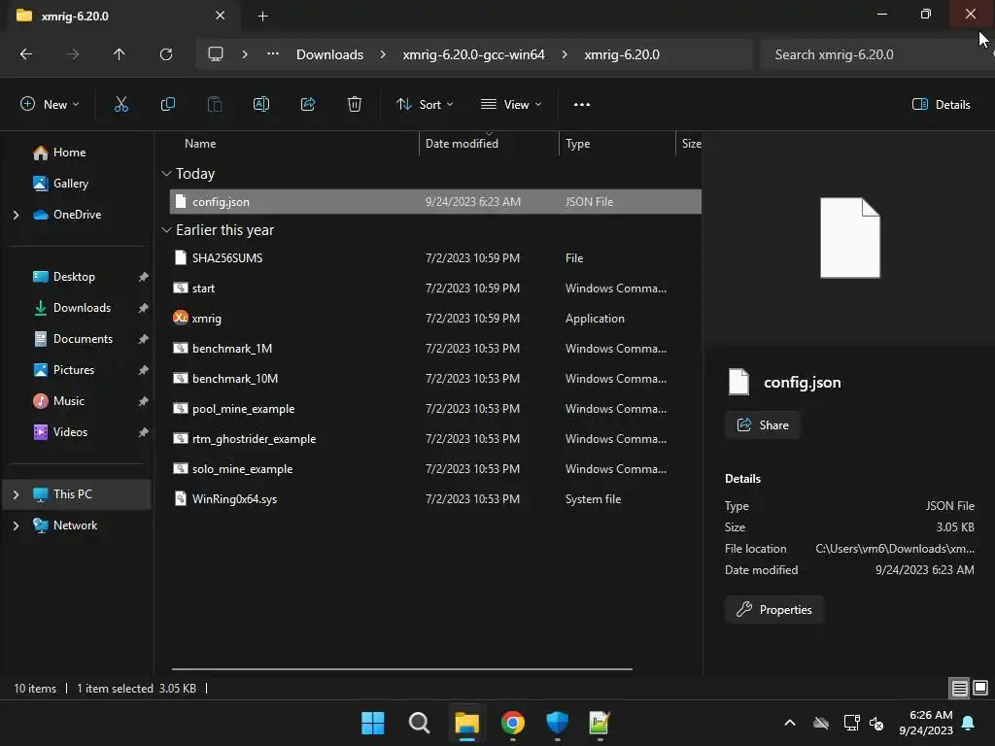The height and width of the screenshot is (746, 995).
Task: Collapse the Earlier this year group
Action: click(x=167, y=230)
